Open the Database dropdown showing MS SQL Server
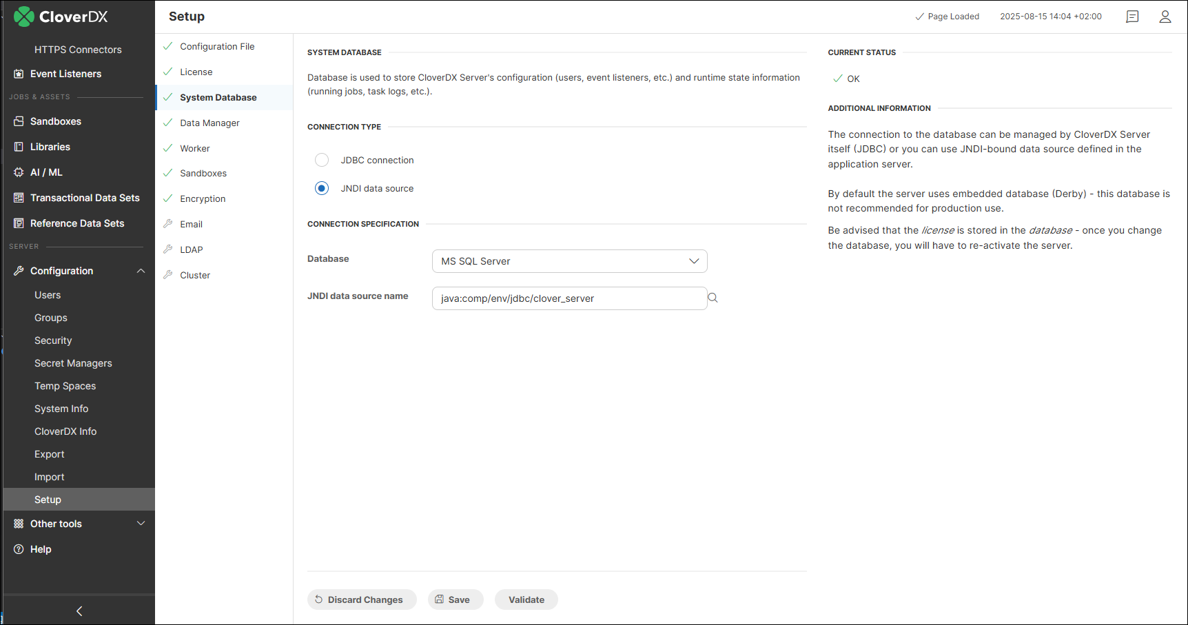This screenshot has width=1188, height=625. click(569, 261)
